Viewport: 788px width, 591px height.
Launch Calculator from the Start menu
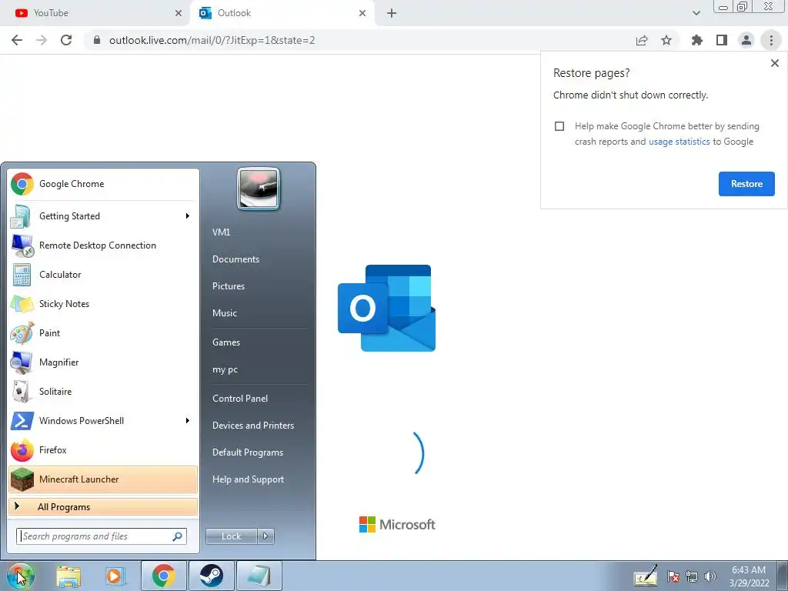pyautogui.click(x=103, y=275)
